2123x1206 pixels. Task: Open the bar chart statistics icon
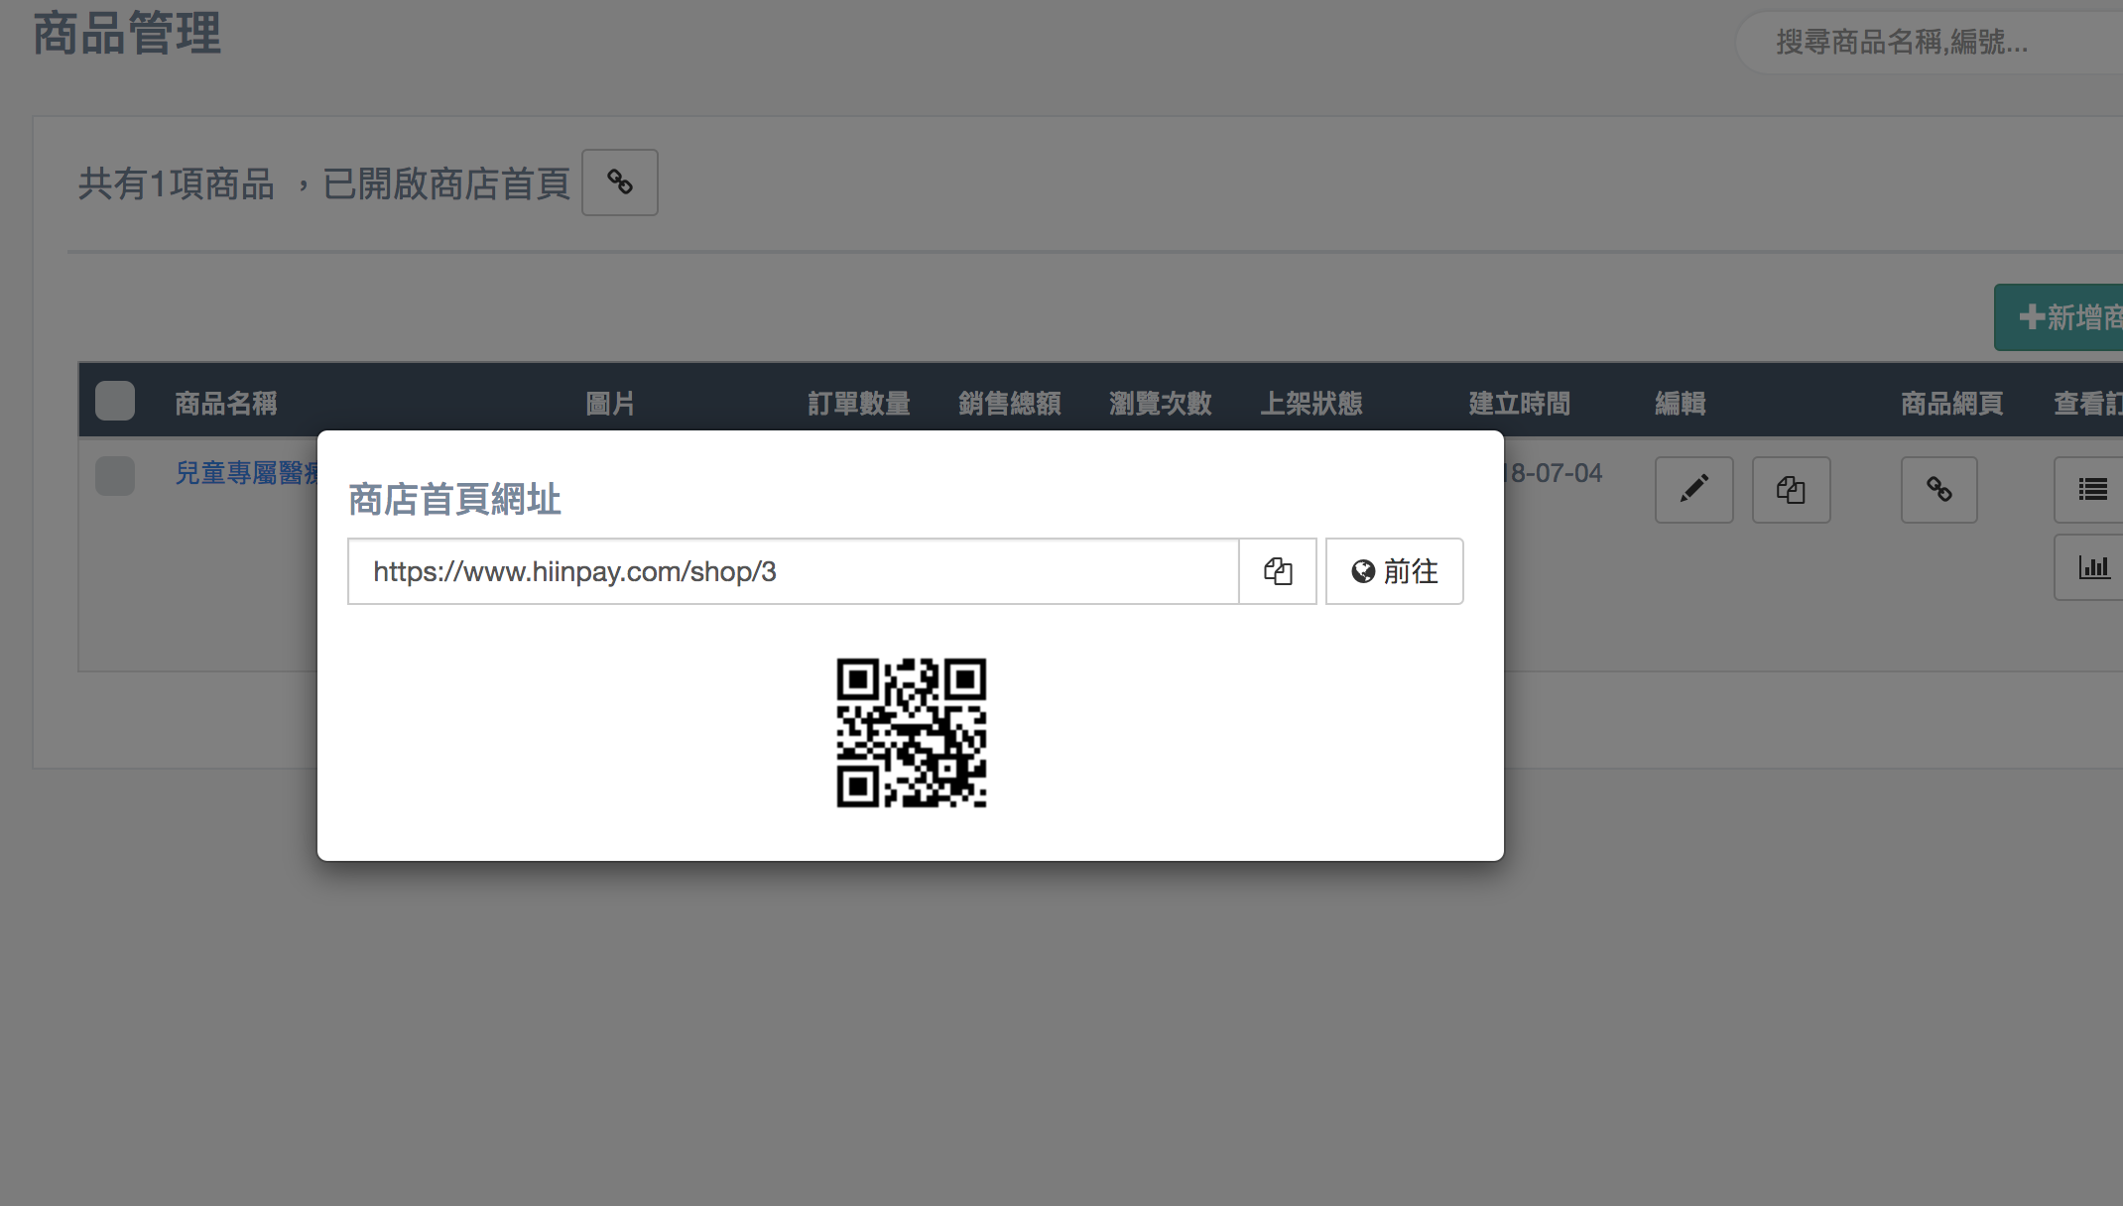pyautogui.click(x=2091, y=567)
